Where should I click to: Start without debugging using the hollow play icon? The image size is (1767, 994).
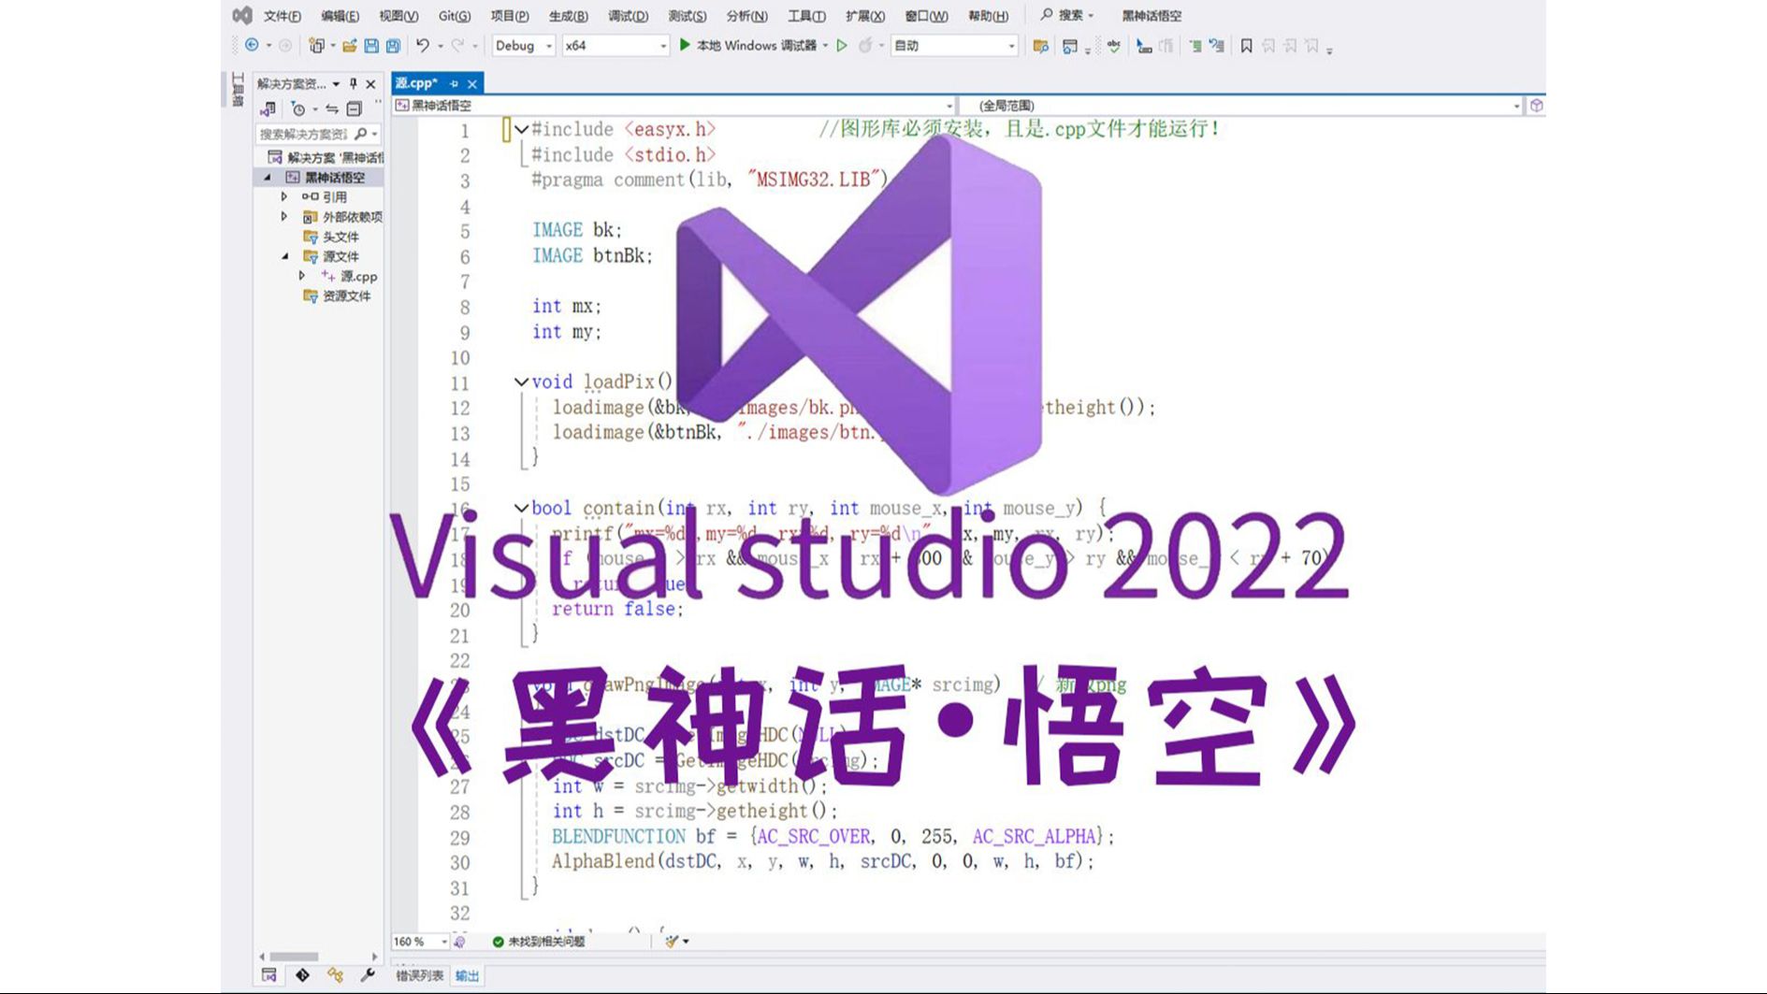(x=842, y=45)
